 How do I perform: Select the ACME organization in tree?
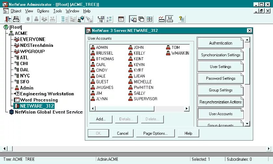click(x=21, y=33)
